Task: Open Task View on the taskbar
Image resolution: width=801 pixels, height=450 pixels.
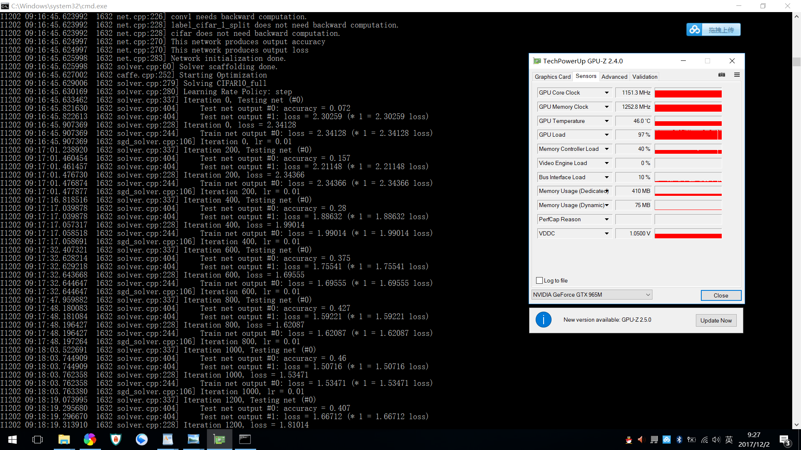Action: tap(38, 440)
